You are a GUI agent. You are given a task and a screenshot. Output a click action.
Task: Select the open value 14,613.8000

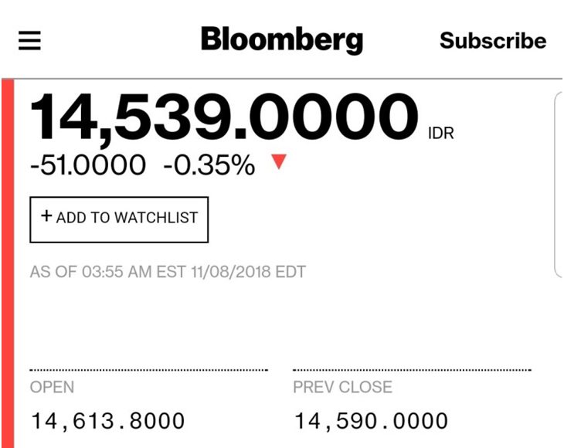(107, 421)
